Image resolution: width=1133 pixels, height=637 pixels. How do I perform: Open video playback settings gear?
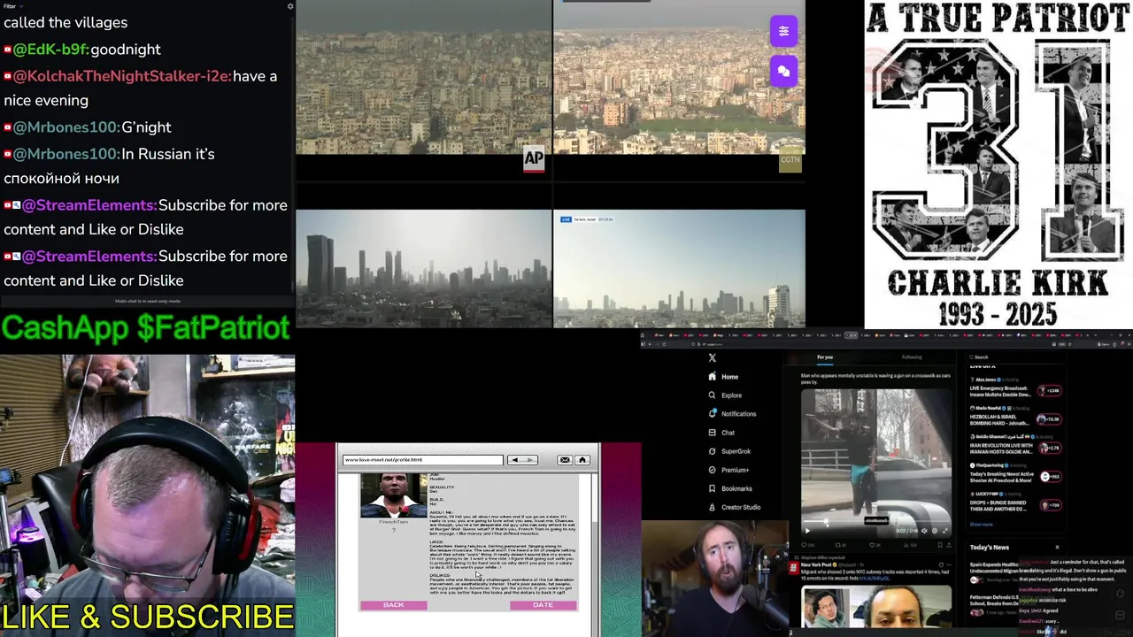pyautogui.click(x=935, y=531)
